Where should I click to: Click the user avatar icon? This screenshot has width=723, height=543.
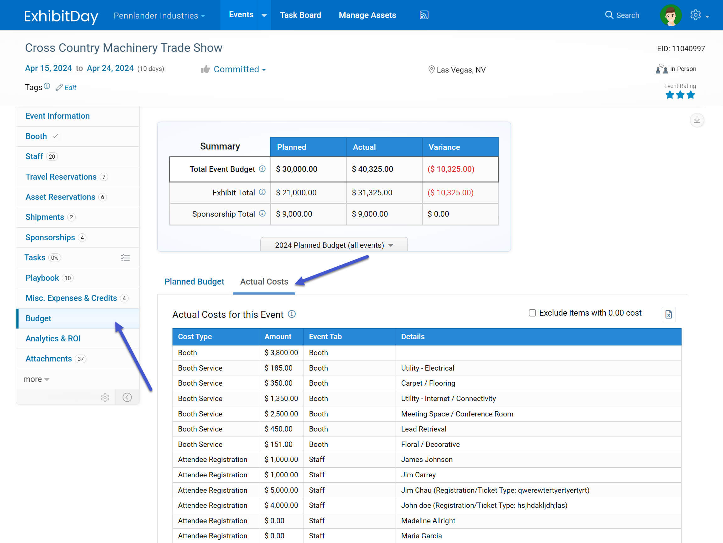pyautogui.click(x=671, y=15)
